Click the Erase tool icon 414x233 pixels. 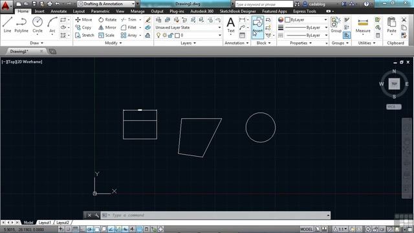(148, 19)
